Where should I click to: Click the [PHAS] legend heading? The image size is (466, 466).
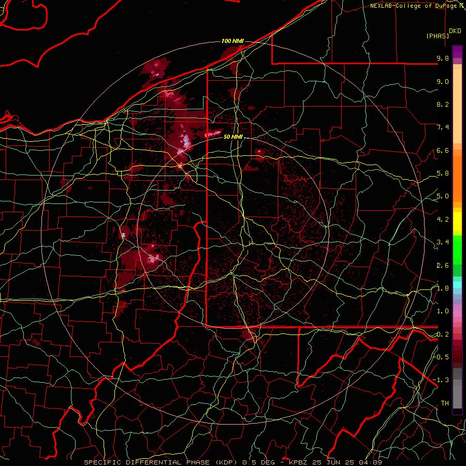438,36
